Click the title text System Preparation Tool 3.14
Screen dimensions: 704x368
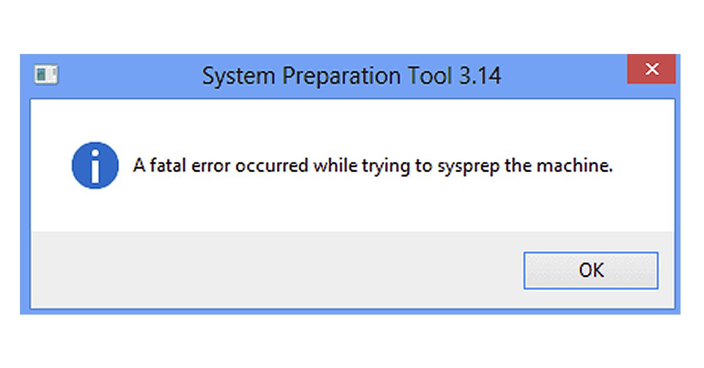click(351, 76)
